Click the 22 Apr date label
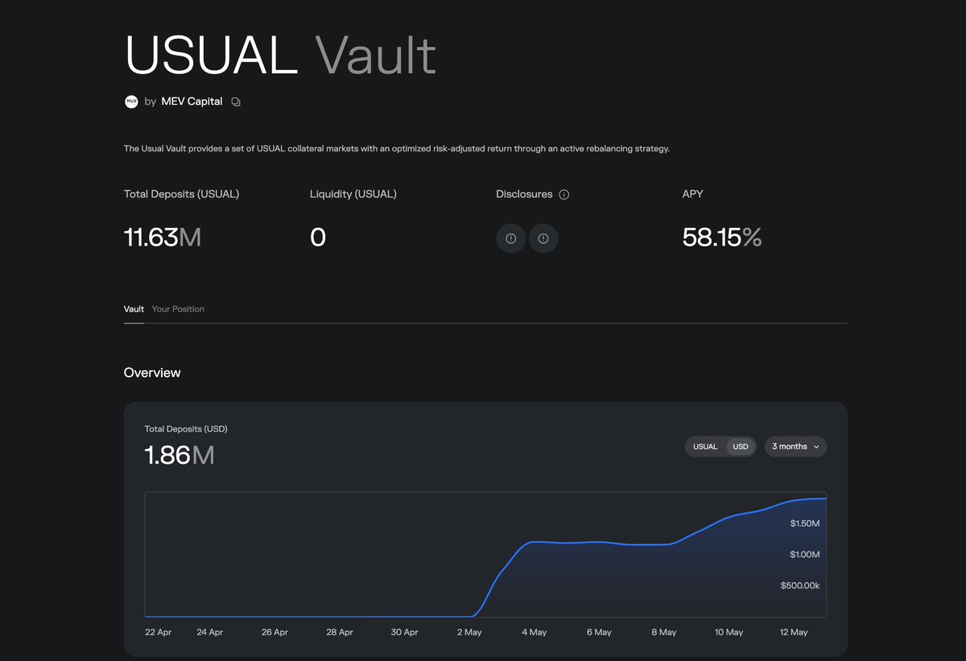The width and height of the screenshot is (966, 661). point(159,632)
